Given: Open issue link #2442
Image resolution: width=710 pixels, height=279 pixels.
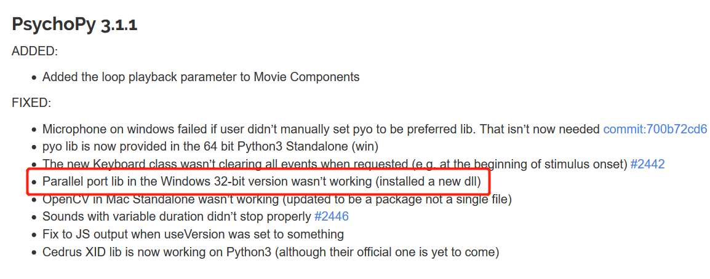Looking at the screenshot, I should tap(647, 164).
